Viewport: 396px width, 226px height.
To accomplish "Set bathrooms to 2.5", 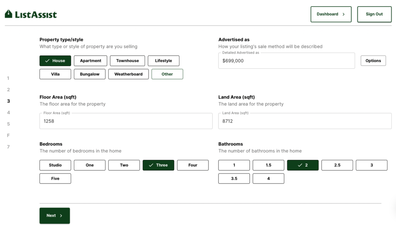I will pos(337,165).
